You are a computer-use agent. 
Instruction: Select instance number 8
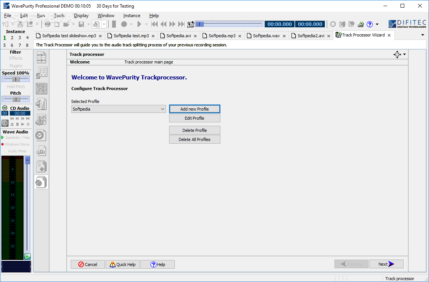pyautogui.click(x=27, y=45)
